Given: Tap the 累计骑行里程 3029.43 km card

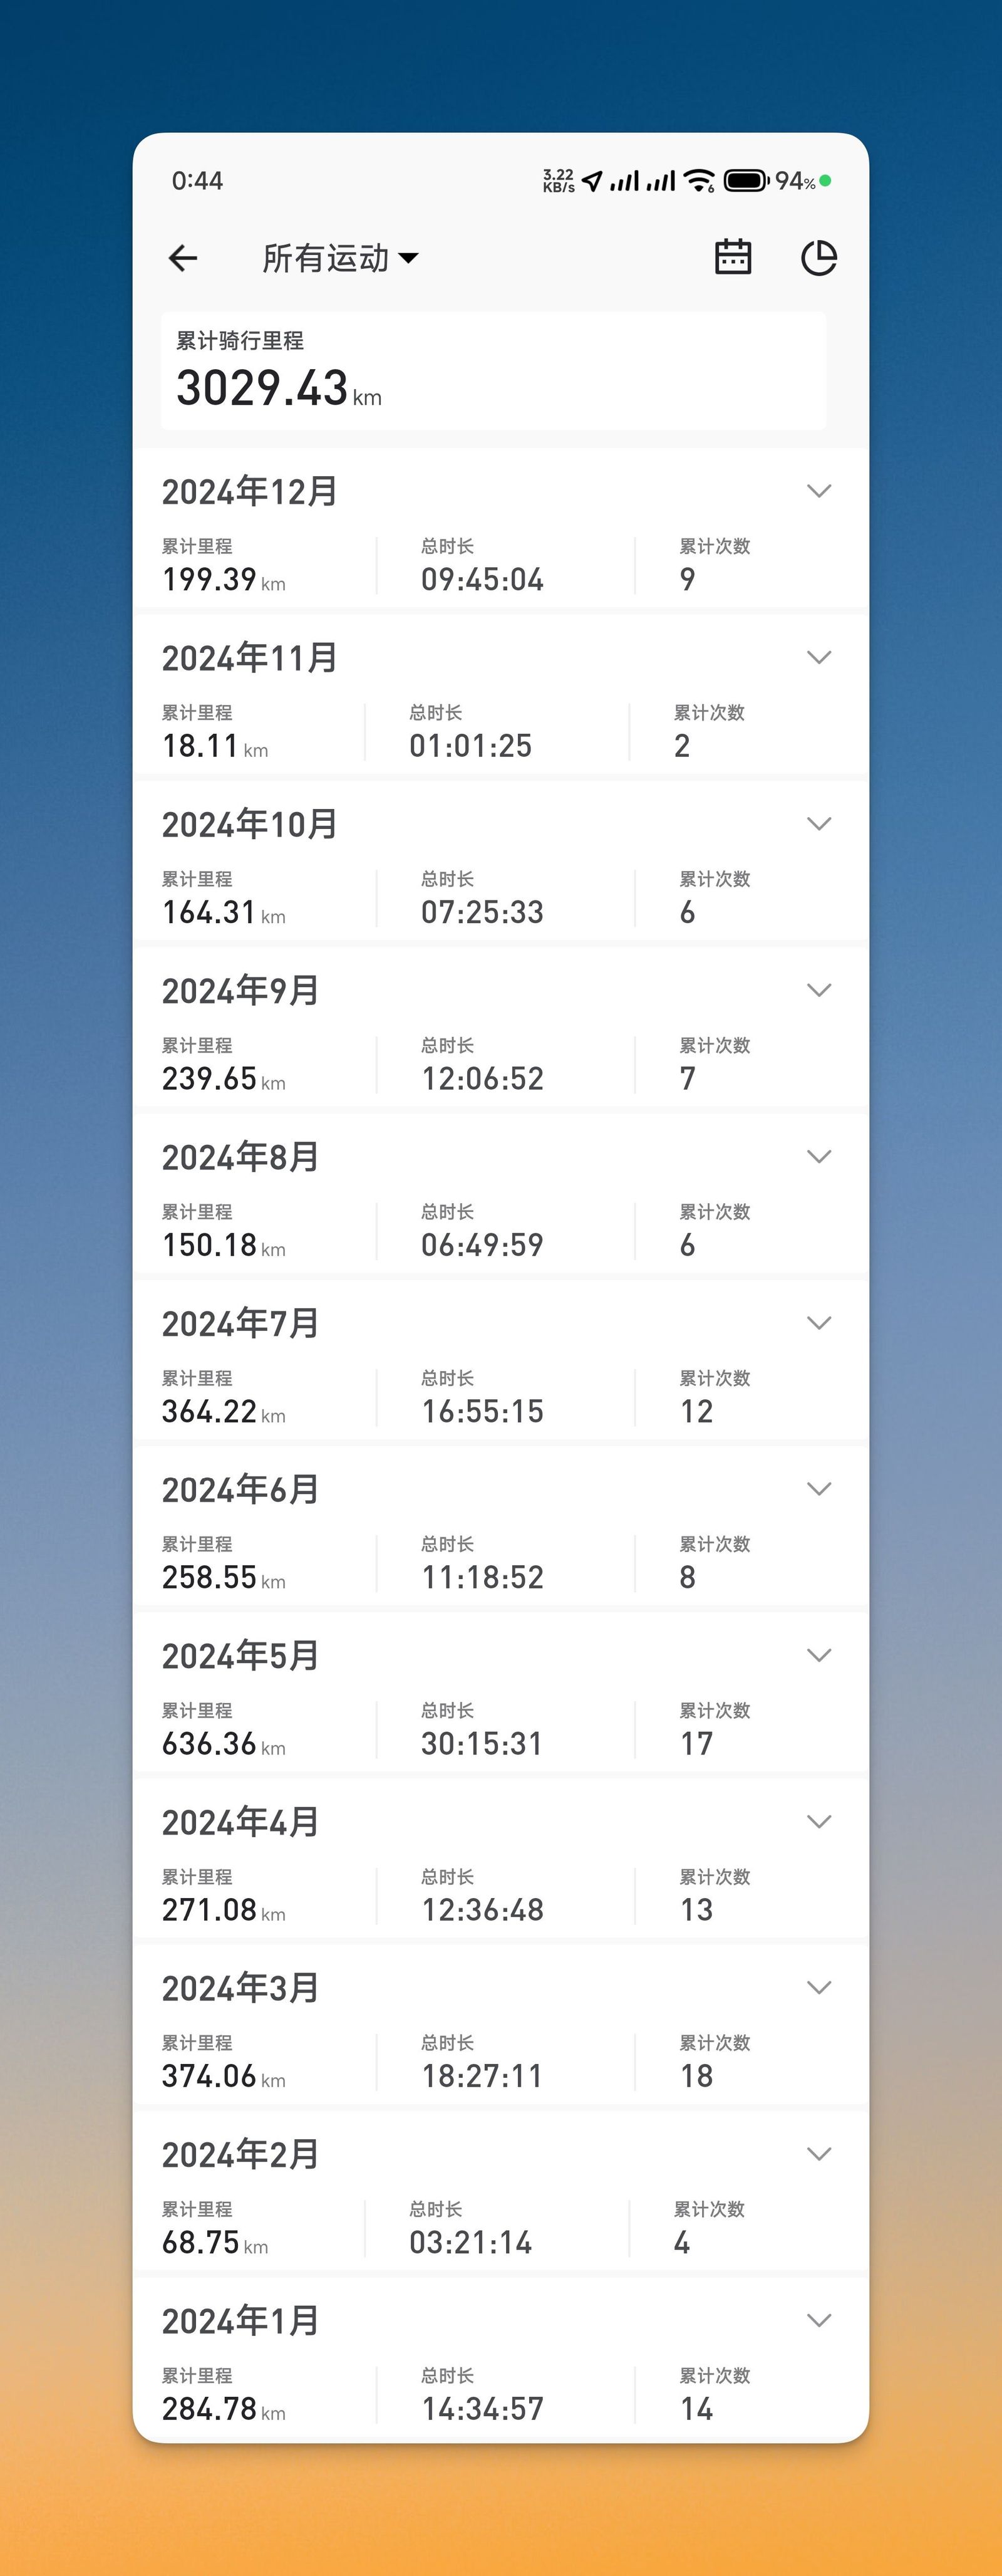Looking at the screenshot, I should coord(493,371).
